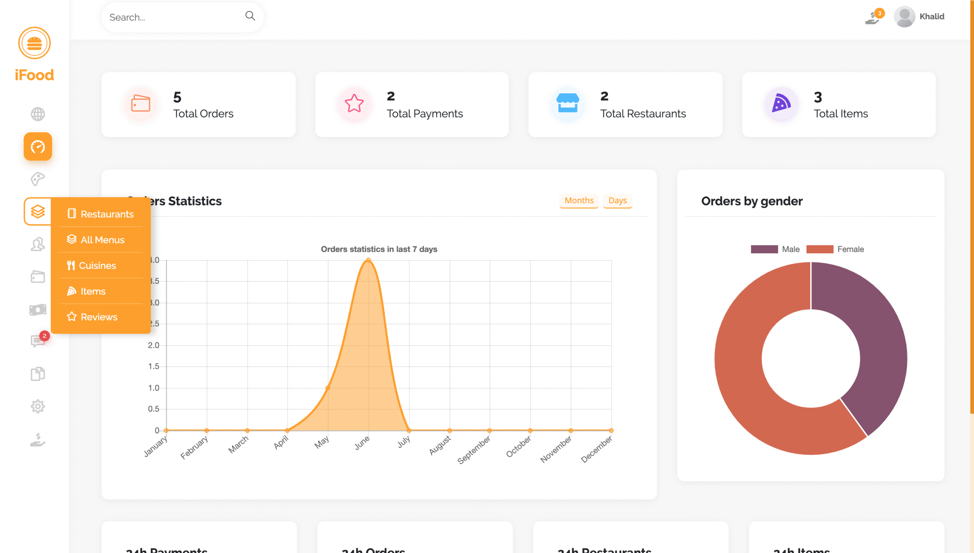Screen dimensions: 974x553
Task: Open messages icon with red badge
Action: 38,341
